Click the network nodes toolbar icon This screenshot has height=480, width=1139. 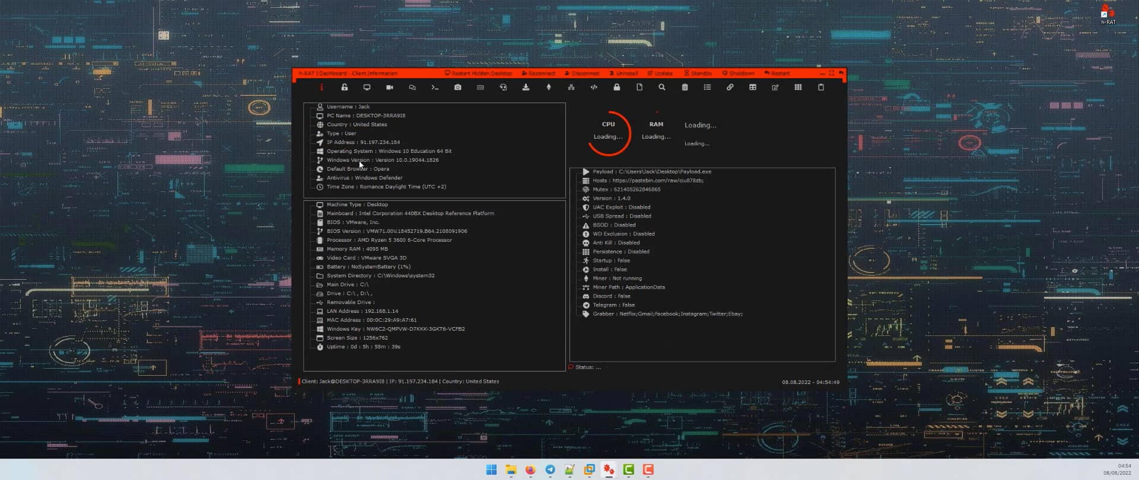pos(571,87)
